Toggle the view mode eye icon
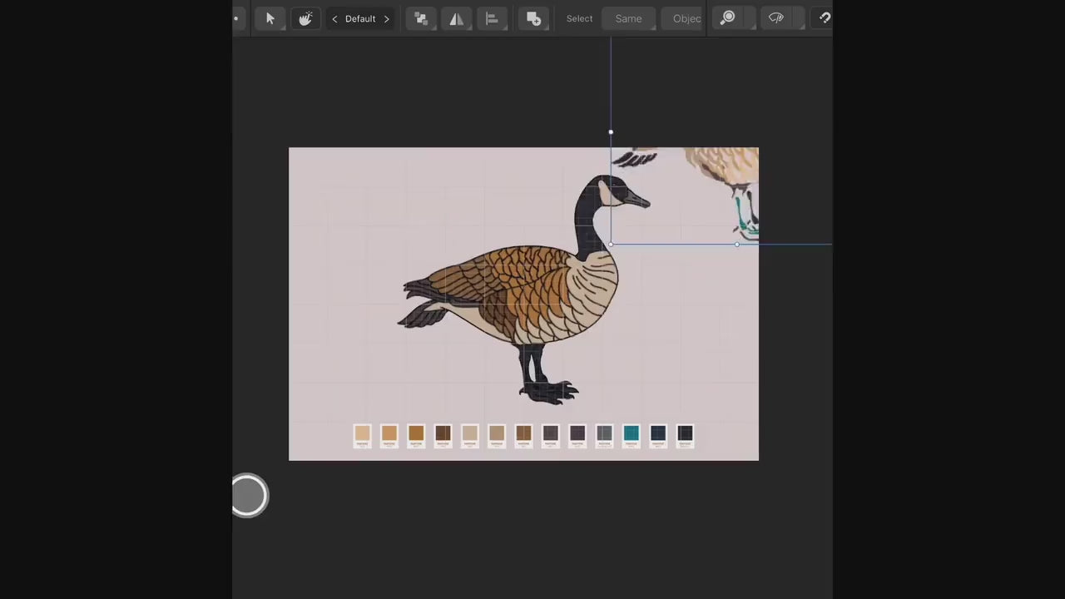Image resolution: width=1065 pixels, height=599 pixels. tap(776, 18)
